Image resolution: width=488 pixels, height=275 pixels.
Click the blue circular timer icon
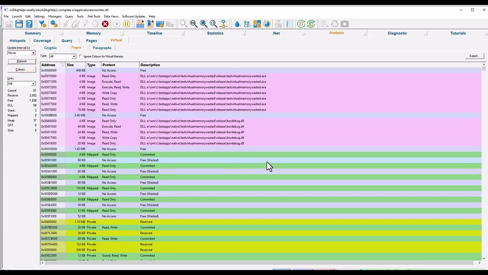(x=267, y=24)
